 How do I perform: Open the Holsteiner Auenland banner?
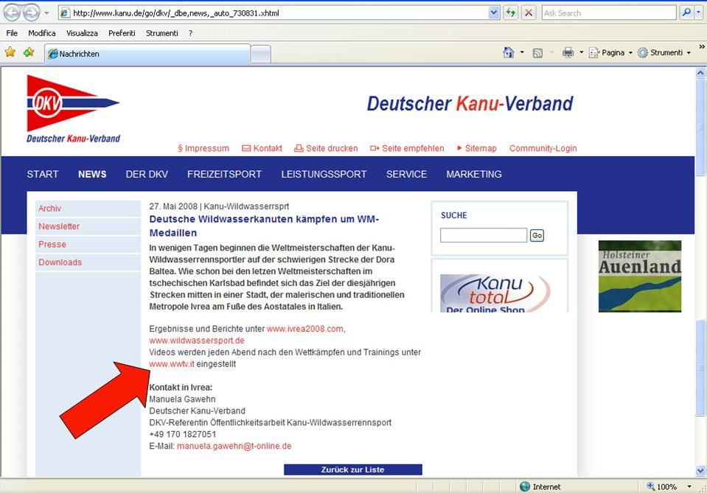pyautogui.click(x=640, y=276)
